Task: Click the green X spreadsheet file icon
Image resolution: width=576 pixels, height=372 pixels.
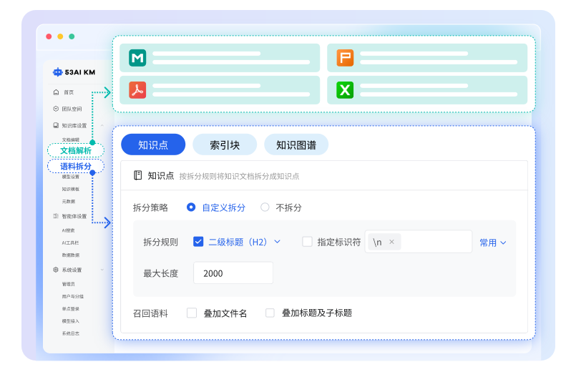Action: point(345,90)
